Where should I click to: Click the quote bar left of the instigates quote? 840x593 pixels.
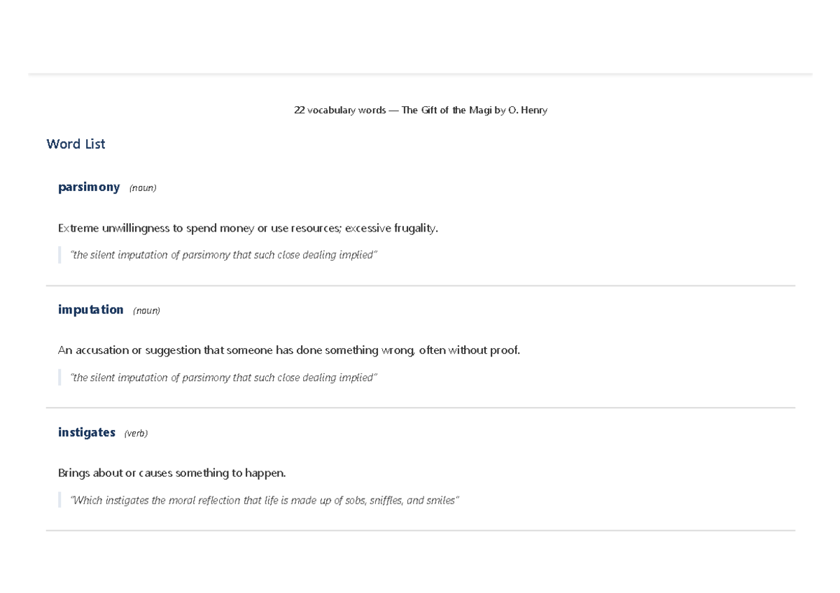click(59, 501)
